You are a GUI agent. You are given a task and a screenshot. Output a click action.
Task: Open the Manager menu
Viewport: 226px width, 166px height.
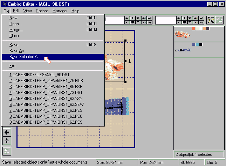60,11
